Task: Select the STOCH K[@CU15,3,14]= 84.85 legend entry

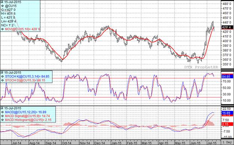Action: 27,76
